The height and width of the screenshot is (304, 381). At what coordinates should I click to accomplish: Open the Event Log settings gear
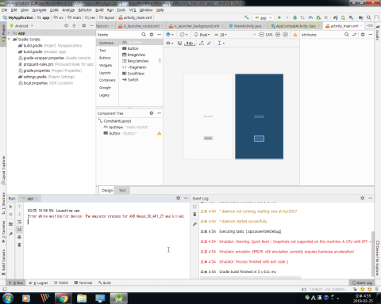(363, 198)
